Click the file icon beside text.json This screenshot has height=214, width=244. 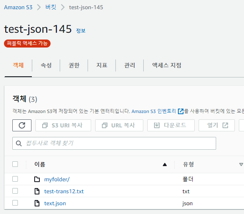coord(37,203)
